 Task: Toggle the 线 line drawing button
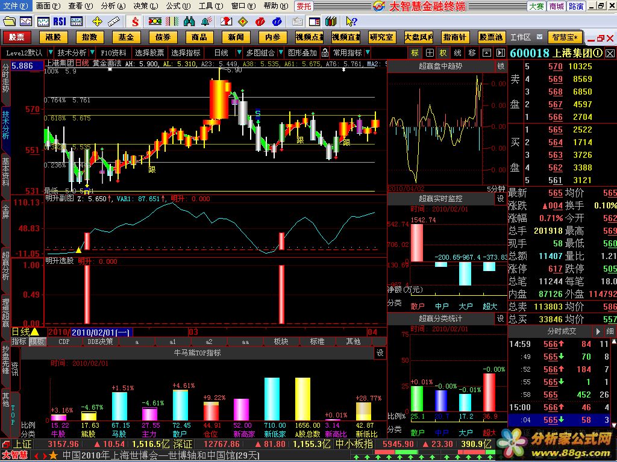pos(458,52)
